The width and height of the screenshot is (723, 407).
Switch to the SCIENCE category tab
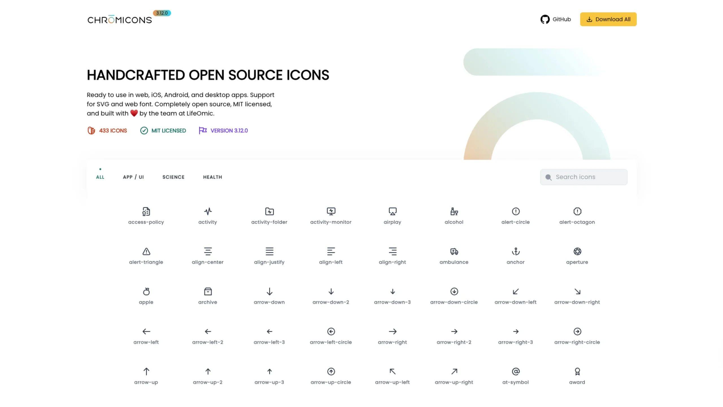point(173,177)
